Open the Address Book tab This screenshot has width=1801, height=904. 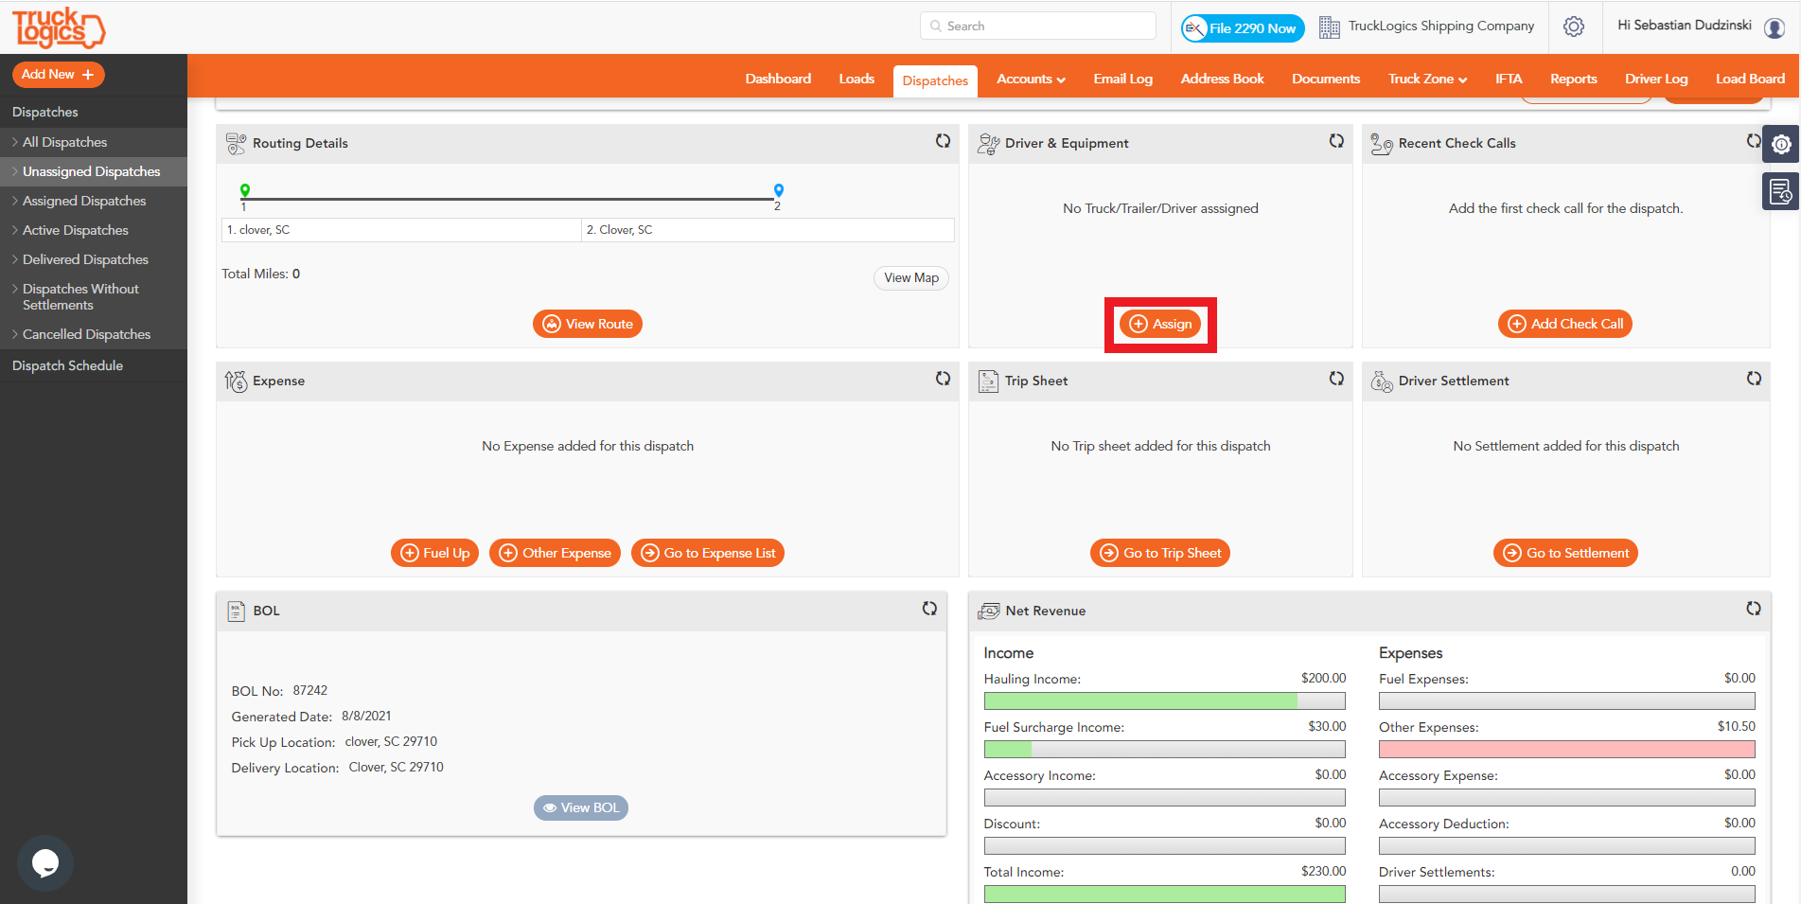point(1222,79)
